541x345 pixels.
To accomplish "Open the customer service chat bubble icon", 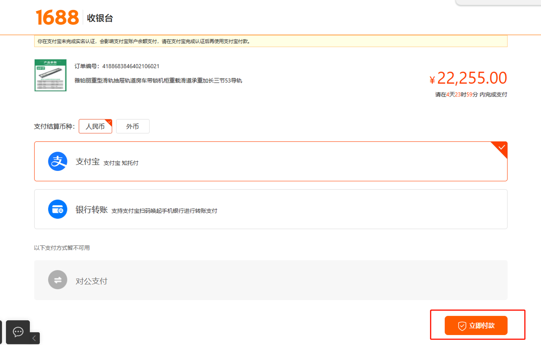I will 18,332.
